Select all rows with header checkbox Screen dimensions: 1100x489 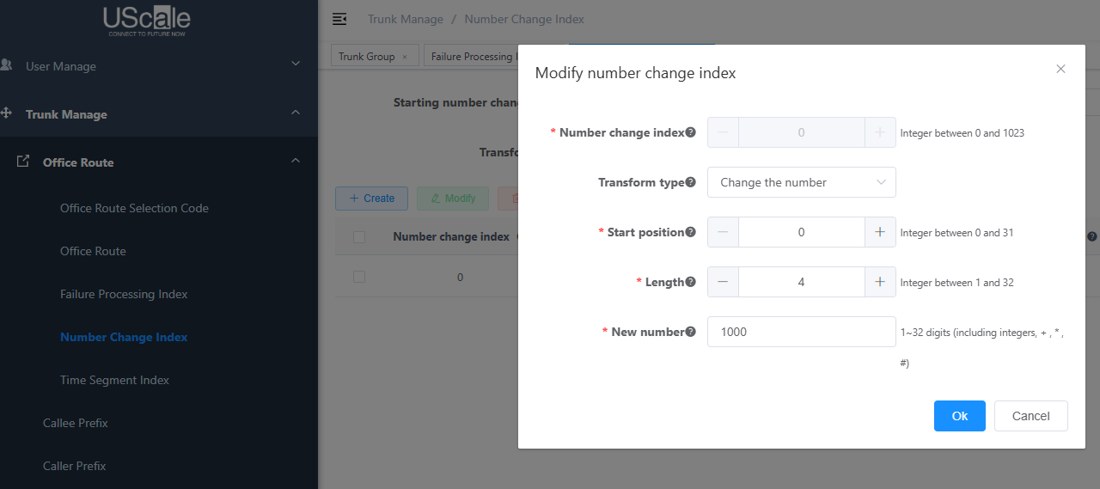pos(359,237)
